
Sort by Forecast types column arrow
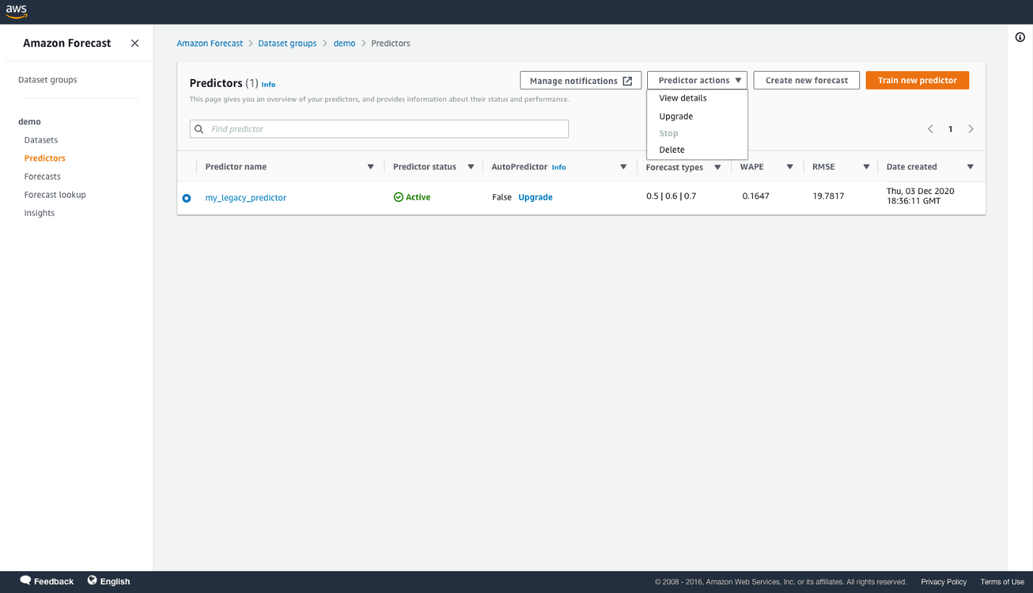717,167
